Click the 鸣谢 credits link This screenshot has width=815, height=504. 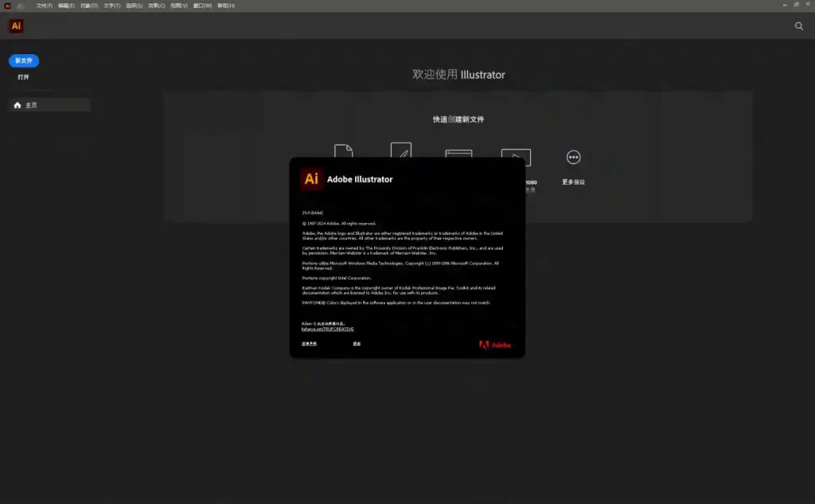coord(357,344)
